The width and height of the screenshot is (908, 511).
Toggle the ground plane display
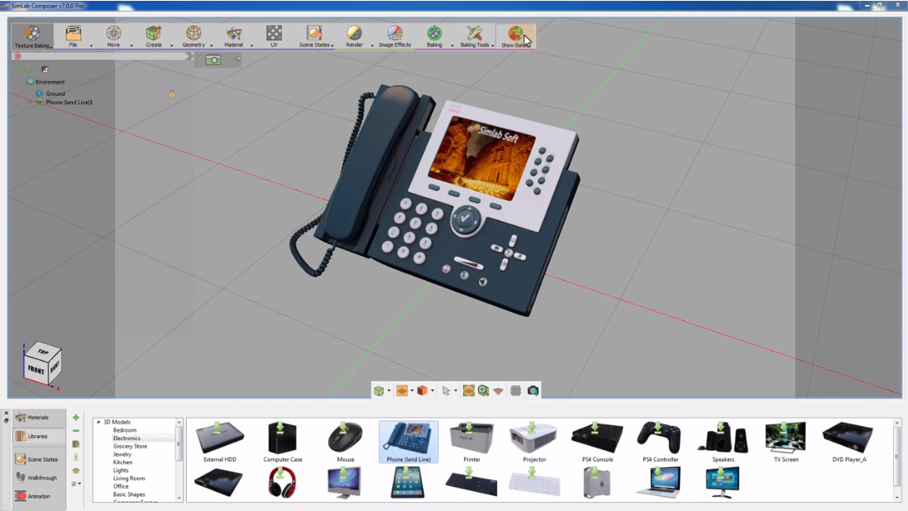coord(498,390)
